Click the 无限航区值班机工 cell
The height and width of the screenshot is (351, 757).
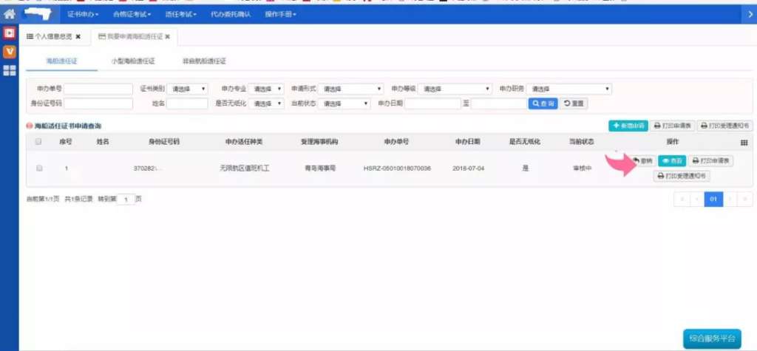244,168
